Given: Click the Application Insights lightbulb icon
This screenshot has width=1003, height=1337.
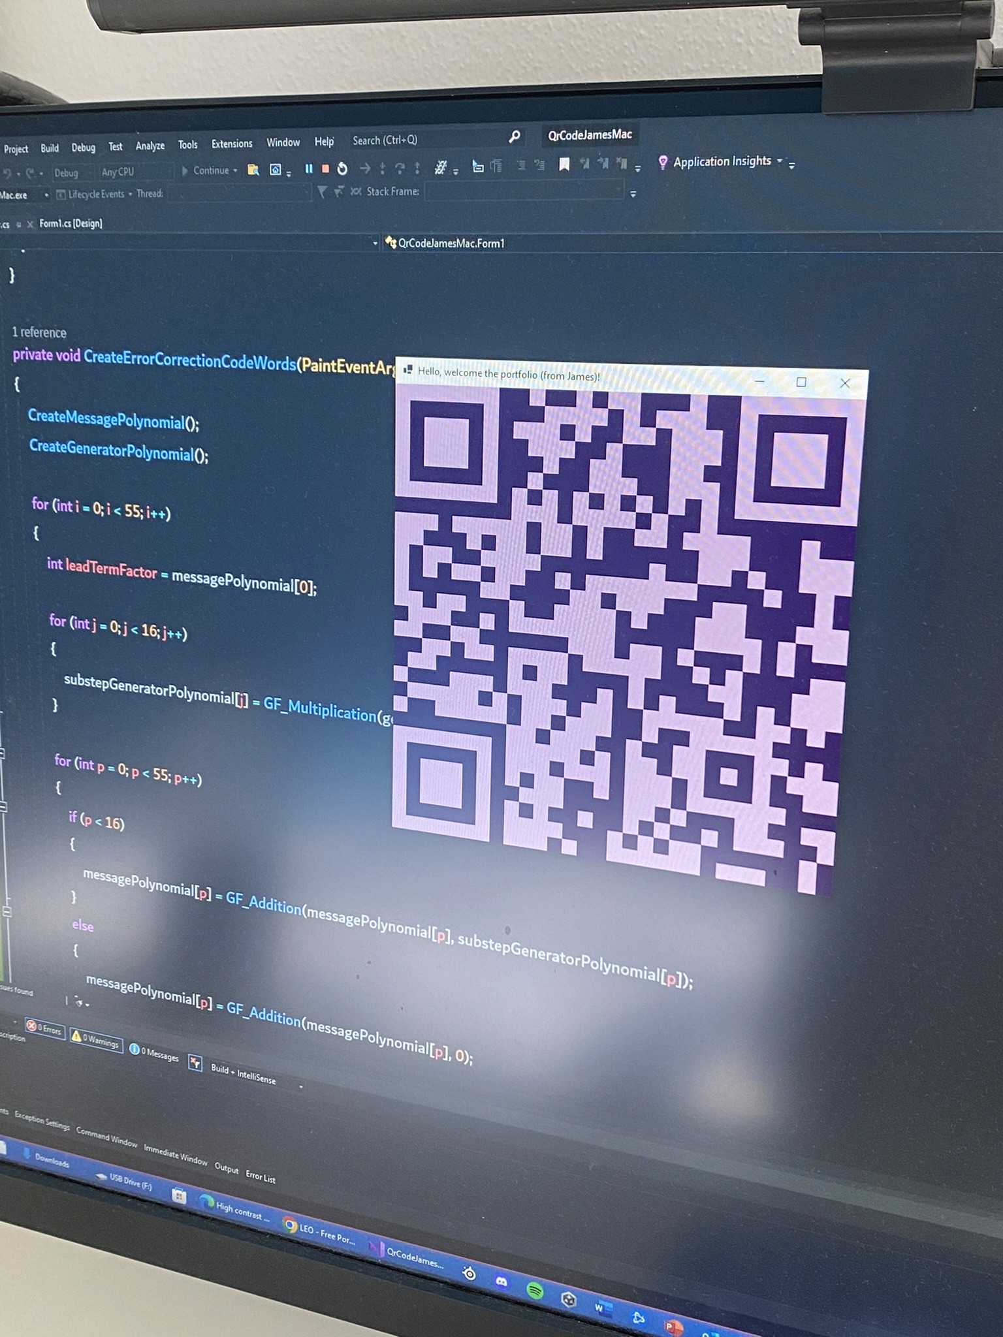Looking at the screenshot, I should point(663,162).
